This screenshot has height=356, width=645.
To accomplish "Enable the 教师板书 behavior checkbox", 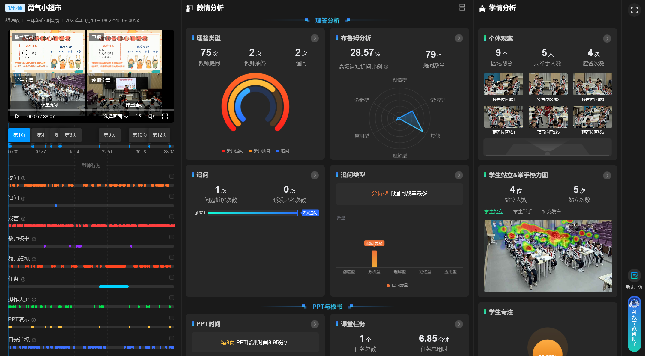I will pyautogui.click(x=172, y=237).
